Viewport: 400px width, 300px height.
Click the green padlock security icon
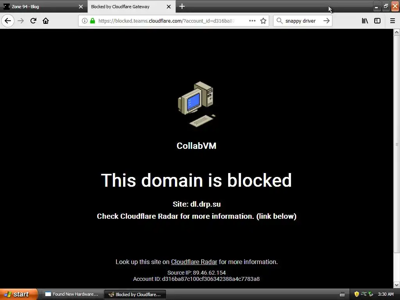point(93,21)
